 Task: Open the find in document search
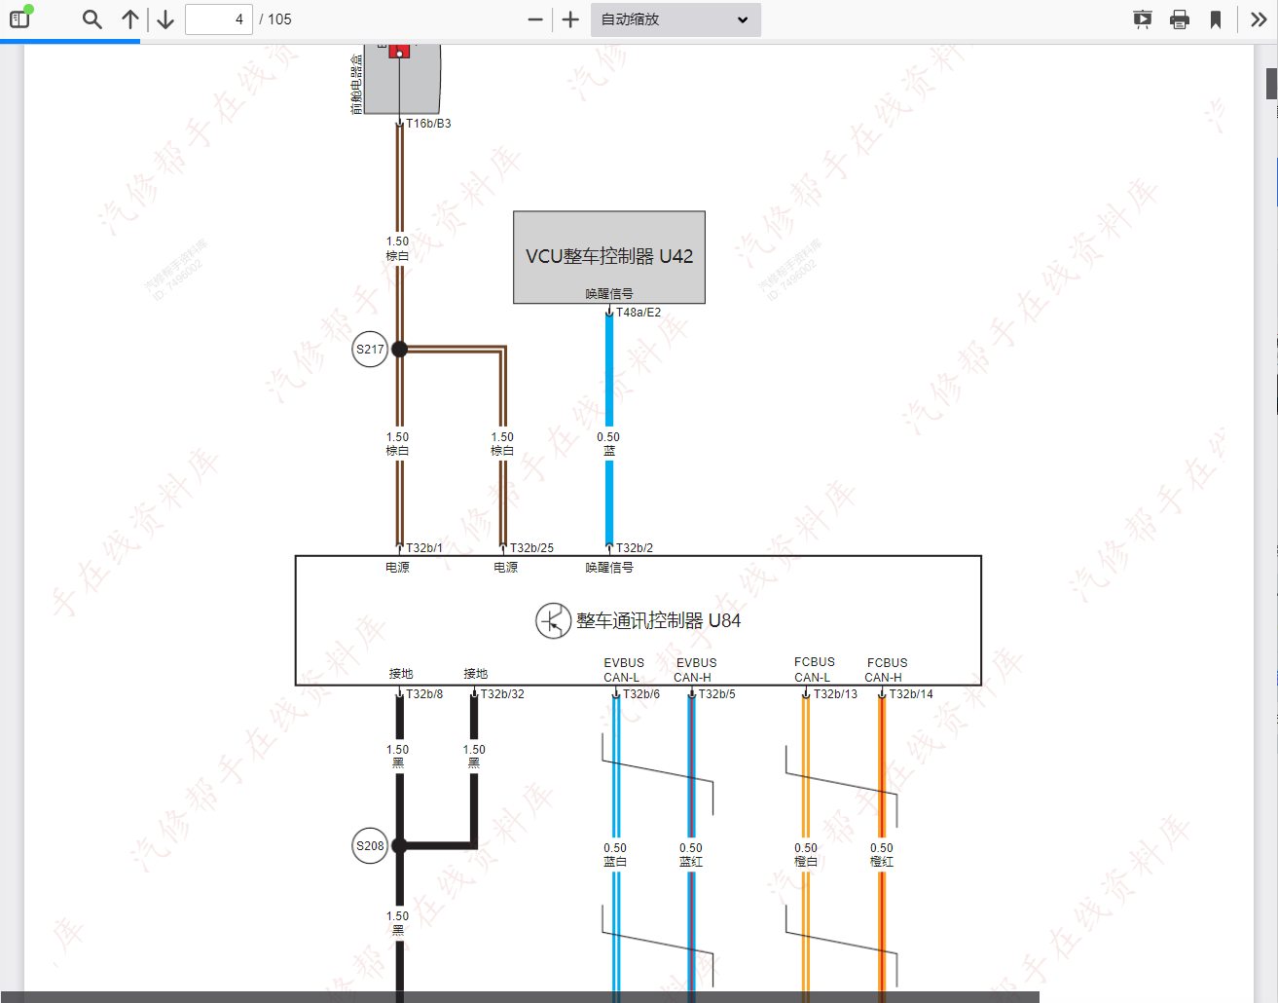tap(92, 19)
